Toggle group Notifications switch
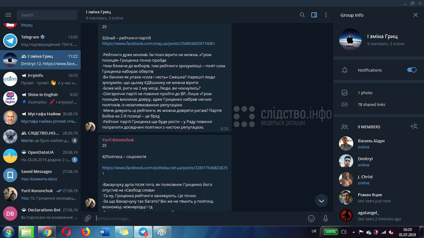Screen dimensions: 424x238 tap(412, 70)
